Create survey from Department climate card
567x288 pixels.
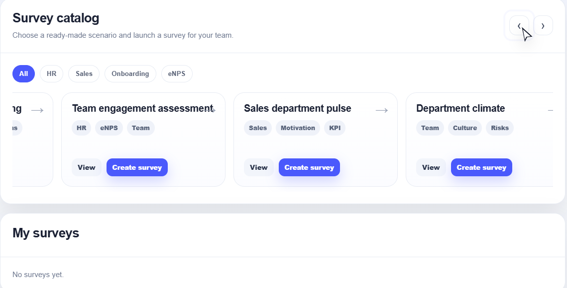(x=481, y=167)
